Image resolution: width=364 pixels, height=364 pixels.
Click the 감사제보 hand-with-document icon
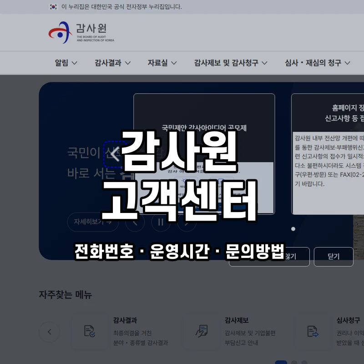pos(201,331)
